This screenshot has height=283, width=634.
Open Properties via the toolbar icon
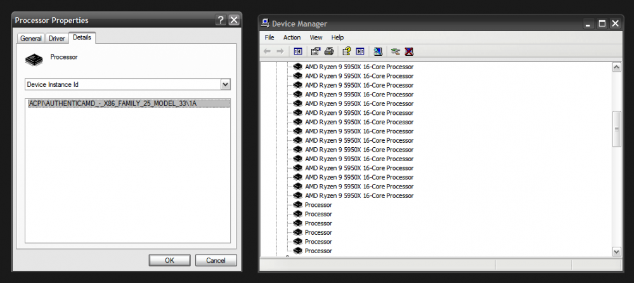315,51
